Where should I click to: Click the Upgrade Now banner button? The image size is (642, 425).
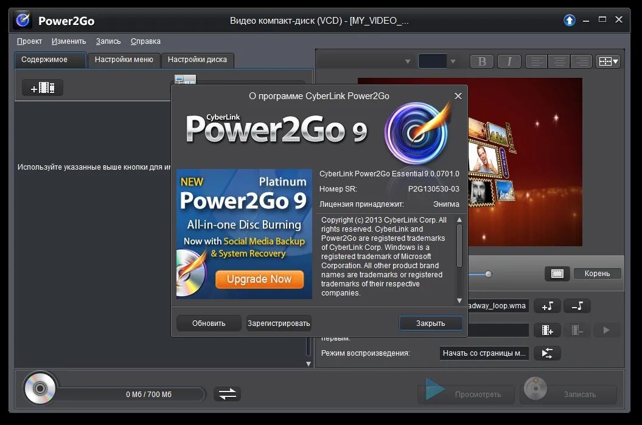pos(259,279)
